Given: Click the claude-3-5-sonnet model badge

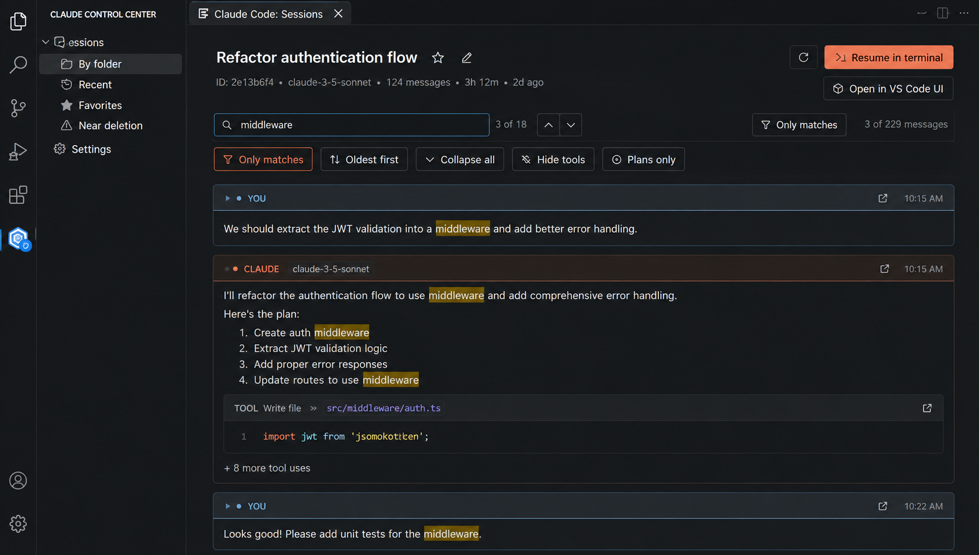Looking at the screenshot, I should tap(331, 269).
